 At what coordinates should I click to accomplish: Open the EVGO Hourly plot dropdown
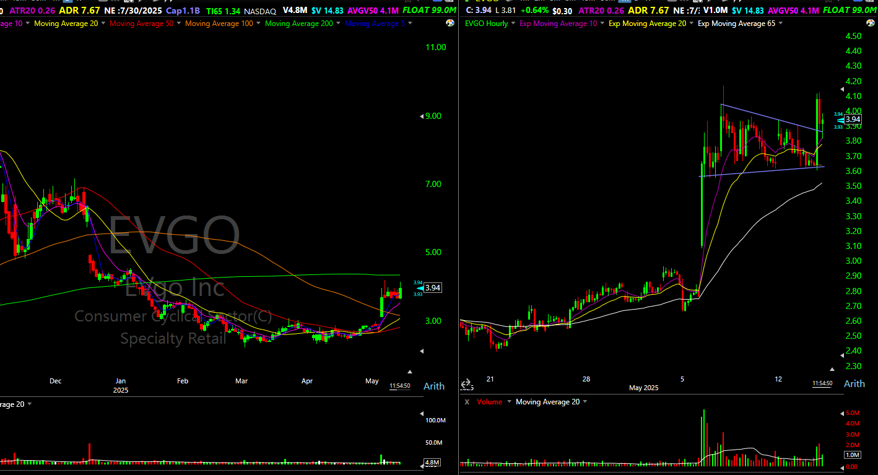(x=514, y=24)
